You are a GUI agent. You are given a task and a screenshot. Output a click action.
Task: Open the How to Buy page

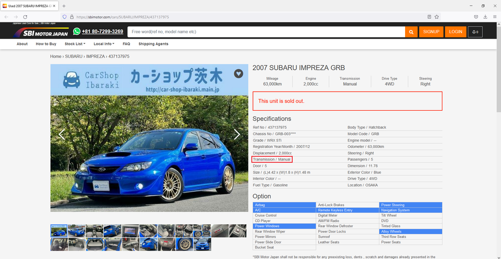46,44
